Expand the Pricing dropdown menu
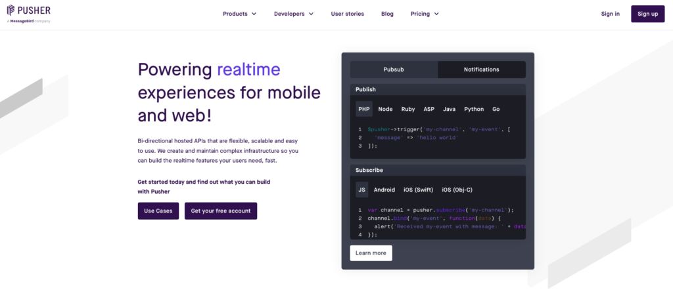 click(425, 14)
